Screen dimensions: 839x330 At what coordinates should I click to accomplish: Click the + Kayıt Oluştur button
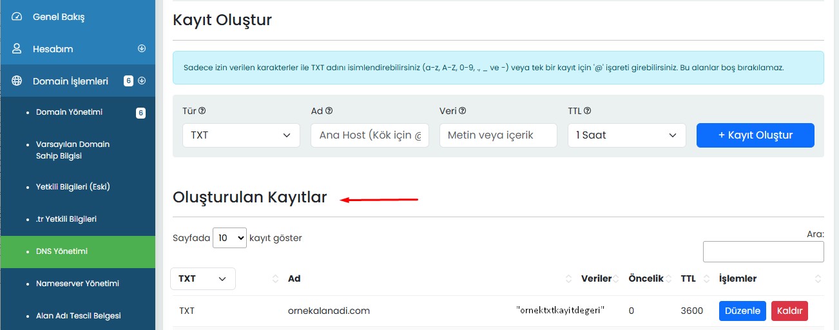click(755, 135)
